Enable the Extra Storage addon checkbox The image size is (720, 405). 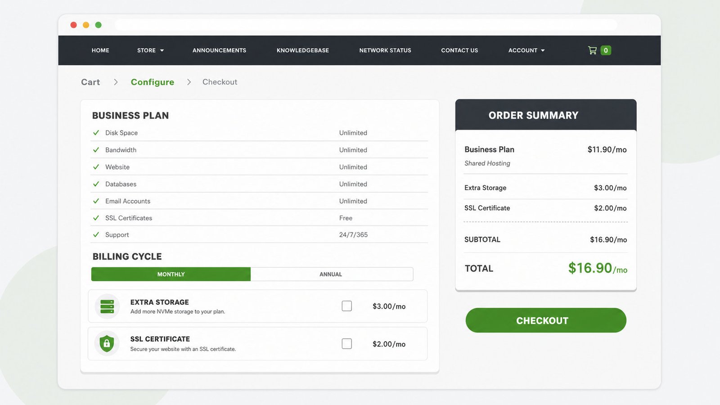click(x=346, y=306)
